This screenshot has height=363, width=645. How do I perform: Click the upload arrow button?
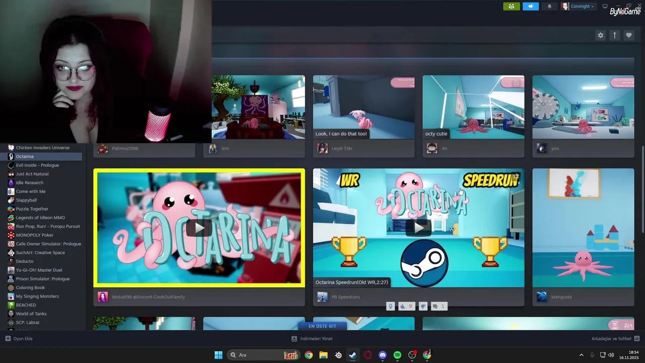tap(614, 35)
